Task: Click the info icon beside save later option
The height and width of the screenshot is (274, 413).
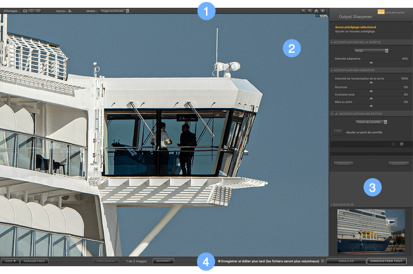Action: click(323, 261)
